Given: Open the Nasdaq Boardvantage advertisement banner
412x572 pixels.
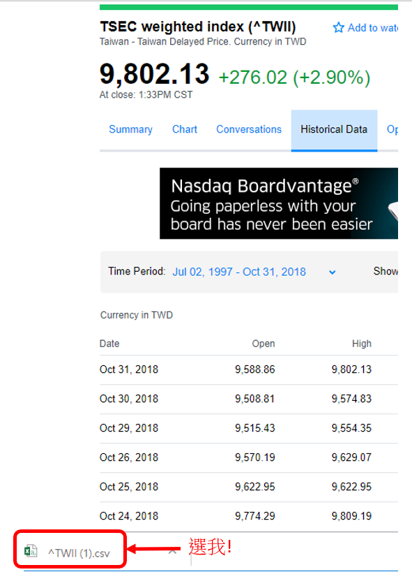Looking at the screenshot, I should click(279, 203).
